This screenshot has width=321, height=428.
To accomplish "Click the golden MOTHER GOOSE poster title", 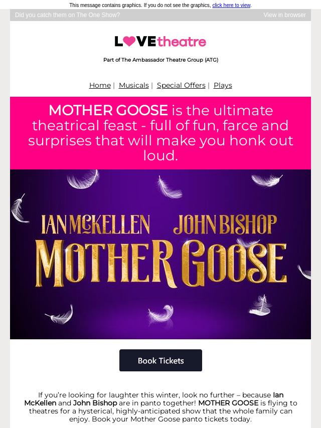I will tap(161, 264).
